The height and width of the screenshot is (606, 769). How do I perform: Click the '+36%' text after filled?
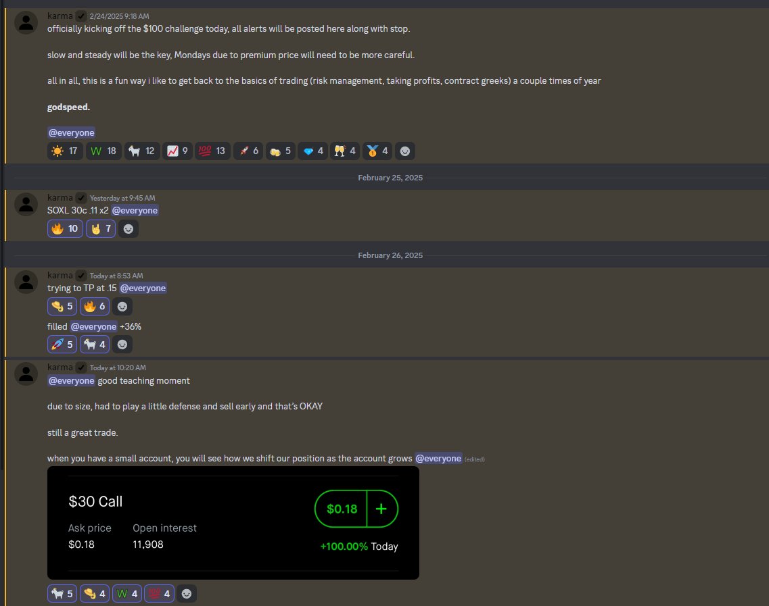tap(131, 327)
